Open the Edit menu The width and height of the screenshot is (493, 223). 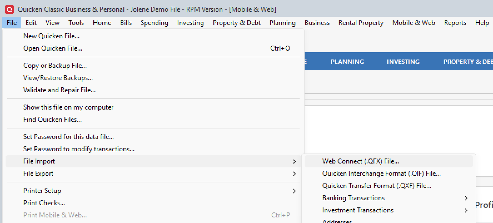pos(31,23)
